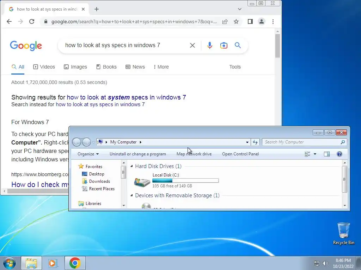Open Google search Tools
Image resolution: width=361 pixels, height=270 pixels.
(x=235, y=67)
